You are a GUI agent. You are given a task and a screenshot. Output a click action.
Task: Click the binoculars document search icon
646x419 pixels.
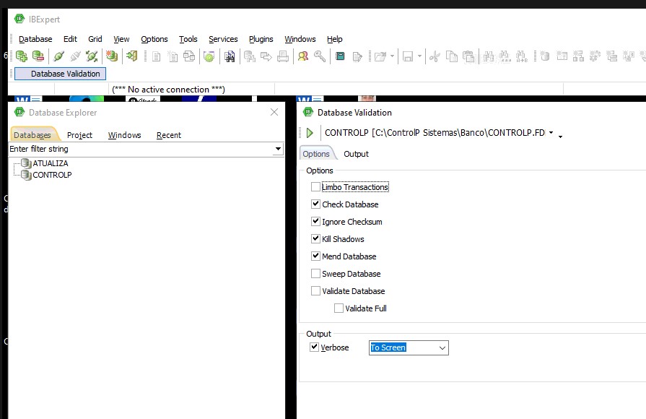[x=230, y=56]
